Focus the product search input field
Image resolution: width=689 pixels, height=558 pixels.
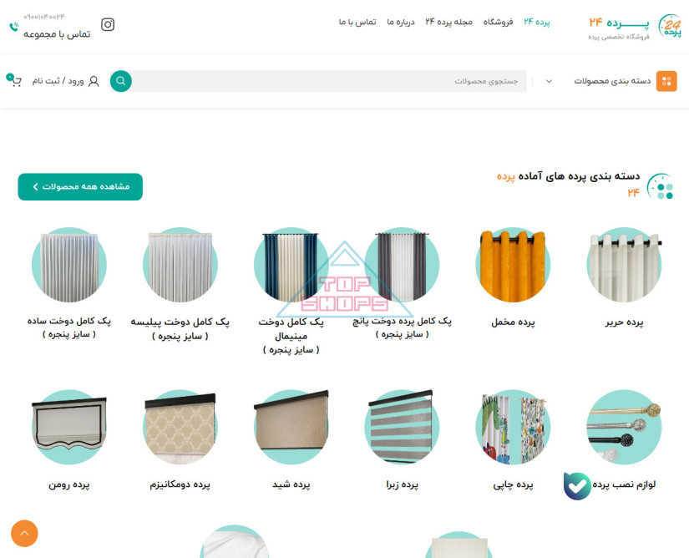[329, 81]
